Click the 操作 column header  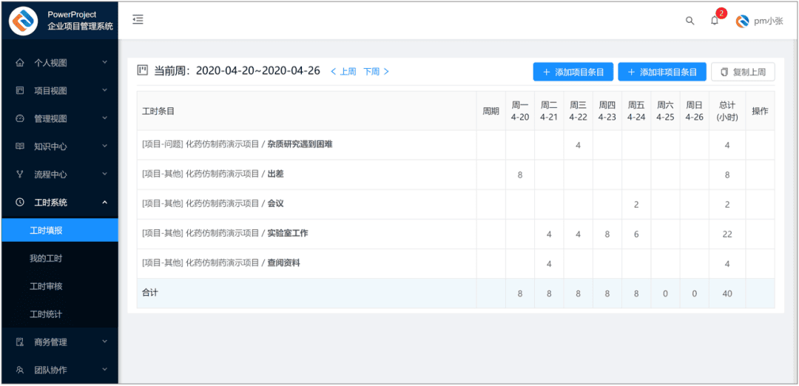click(x=760, y=111)
